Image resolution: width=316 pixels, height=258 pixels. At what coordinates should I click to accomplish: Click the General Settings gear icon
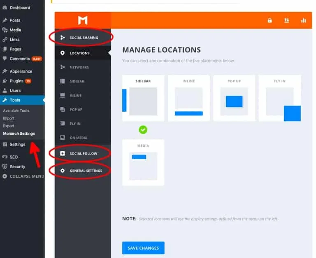coord(63,171)
